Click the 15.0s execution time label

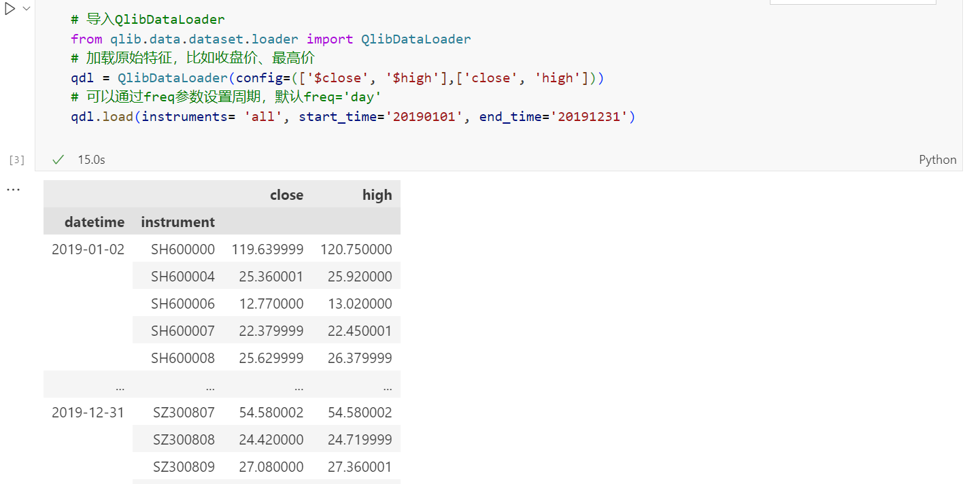point(91,160)
